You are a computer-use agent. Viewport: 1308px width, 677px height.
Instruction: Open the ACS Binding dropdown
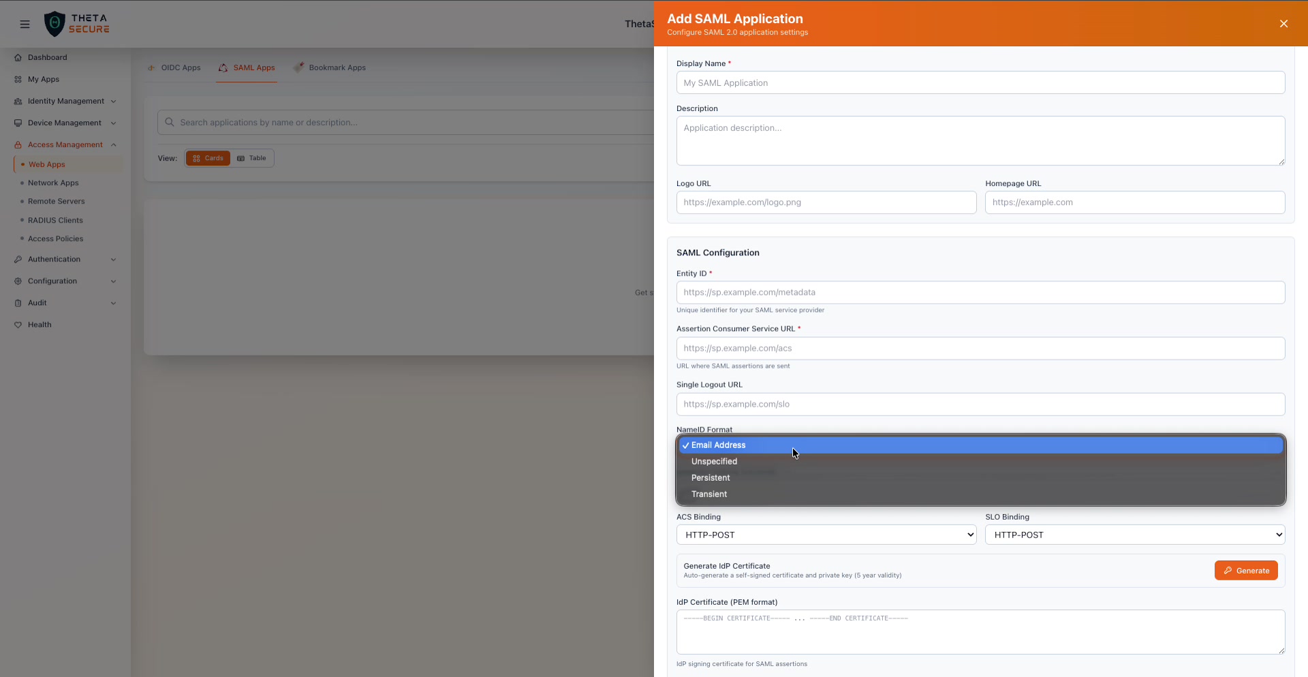(826, 535)
